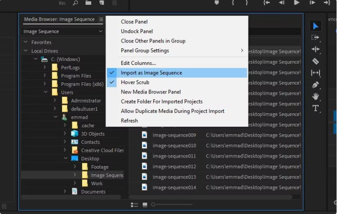Expand the Program Files (x86) folder
Image resolution: width=337 pixels, height=214 pixels.
click(45, 84)
